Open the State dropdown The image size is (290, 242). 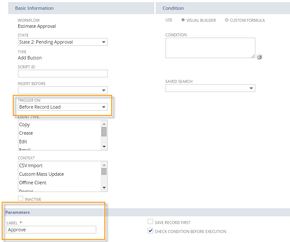pos(63,42)
